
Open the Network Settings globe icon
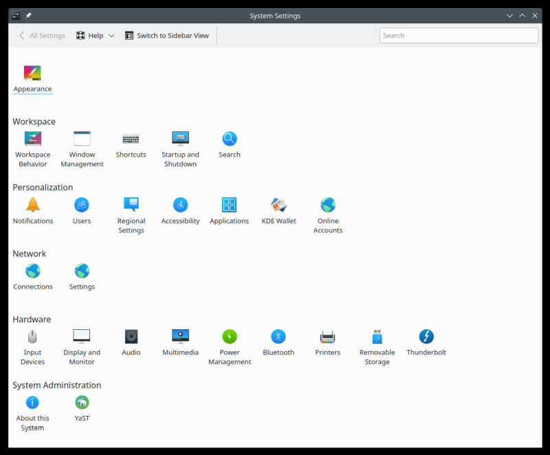82,271
